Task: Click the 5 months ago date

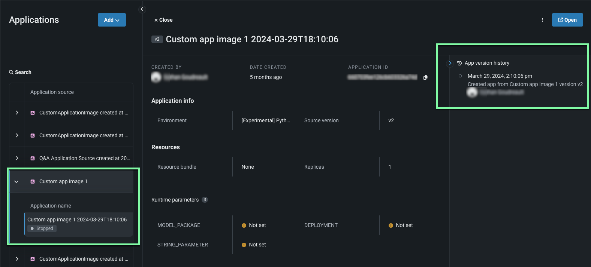Action: 266,77
